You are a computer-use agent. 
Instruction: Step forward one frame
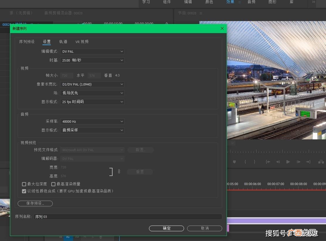coord(298,162)
